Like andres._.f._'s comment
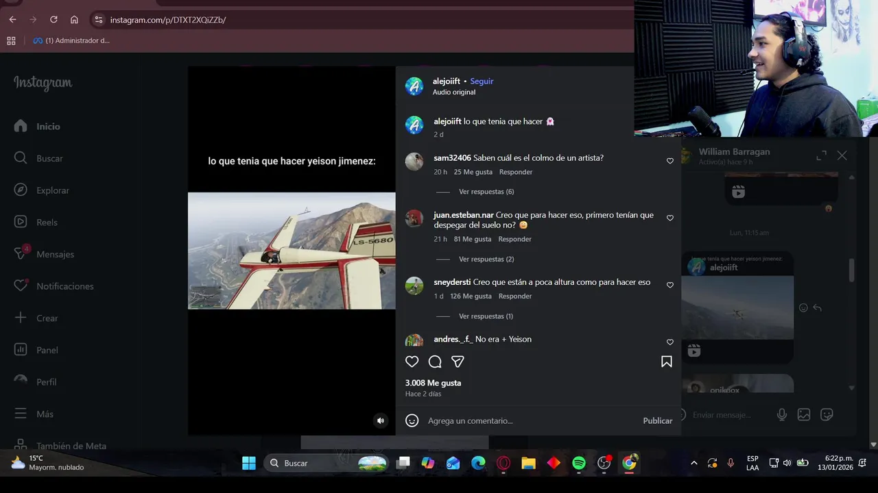Screen dimensions: 878x493 click(x=670, y=342)
